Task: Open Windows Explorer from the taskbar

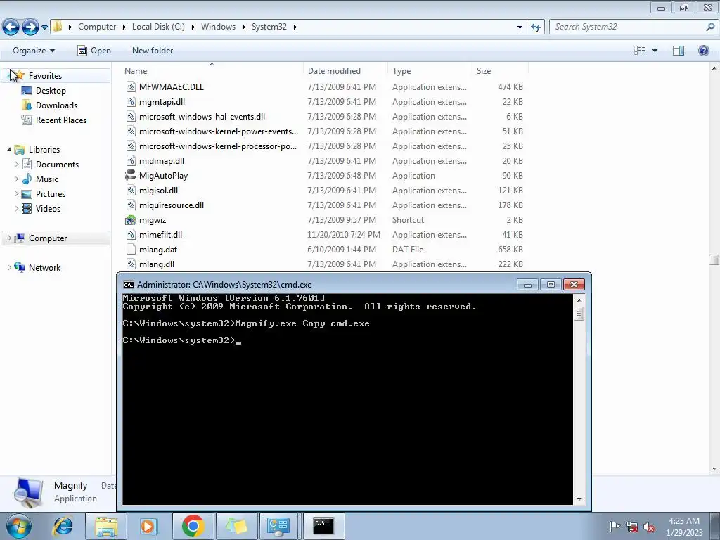Action: 107,526
